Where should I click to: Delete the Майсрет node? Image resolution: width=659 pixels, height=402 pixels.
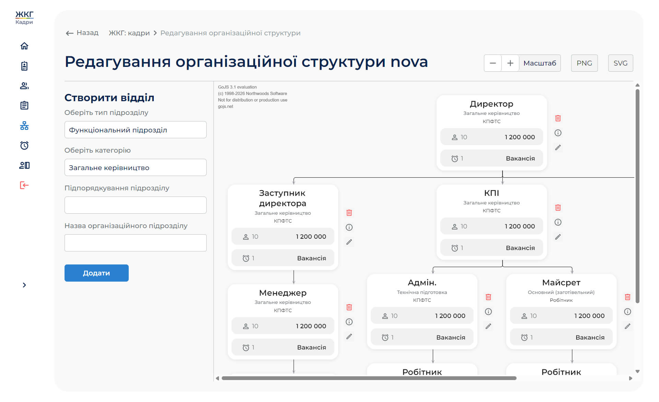pos(627,297)
